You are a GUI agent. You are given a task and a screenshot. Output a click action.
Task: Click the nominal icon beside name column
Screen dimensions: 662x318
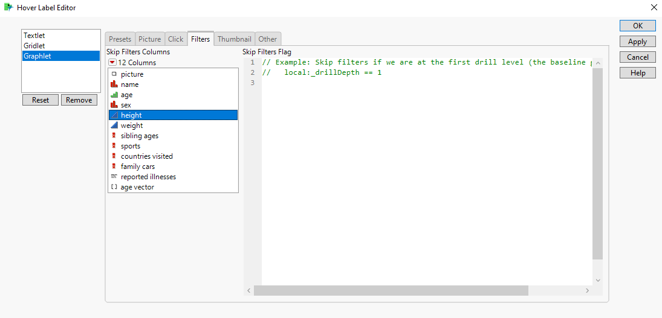(x=114, y=84)
